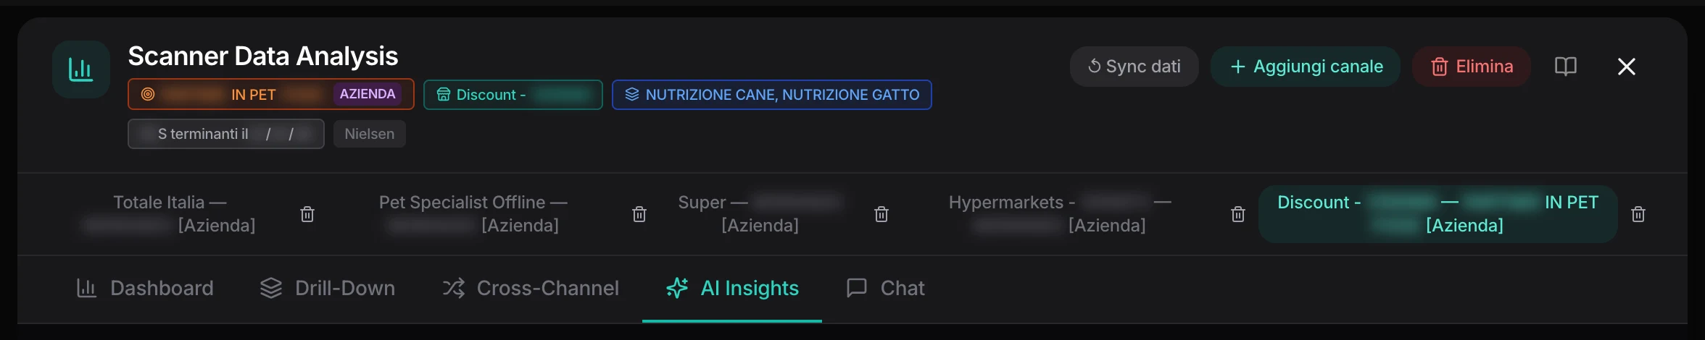Select the Hypermarkets channel
The width and height of the screenshot is (1705, 340).
tap(1058, 214)
